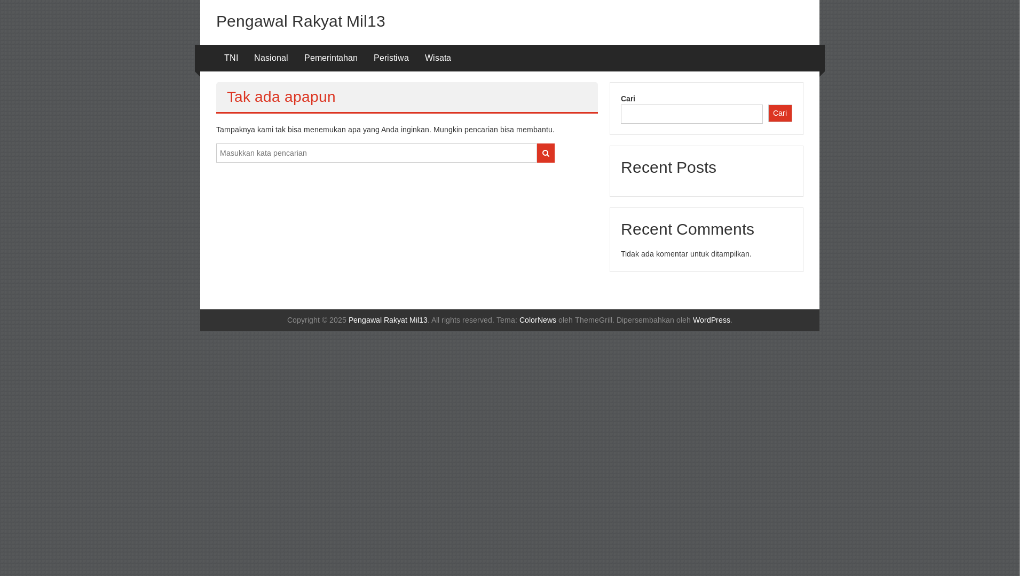Go to the Pemerintahan section

tap(331, 58)
